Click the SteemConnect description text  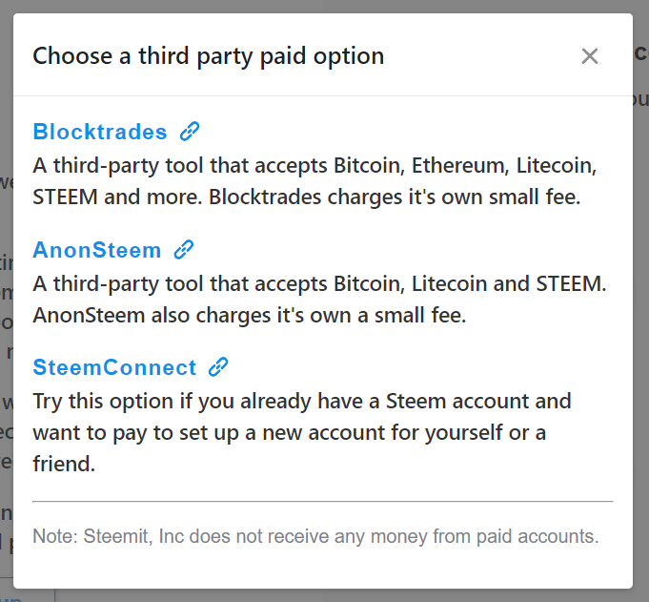coord(302,432)
